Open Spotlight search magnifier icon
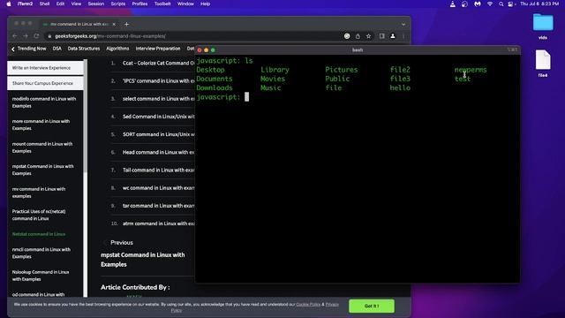Viewport: 565px width, 318px height. pos(501,4)
